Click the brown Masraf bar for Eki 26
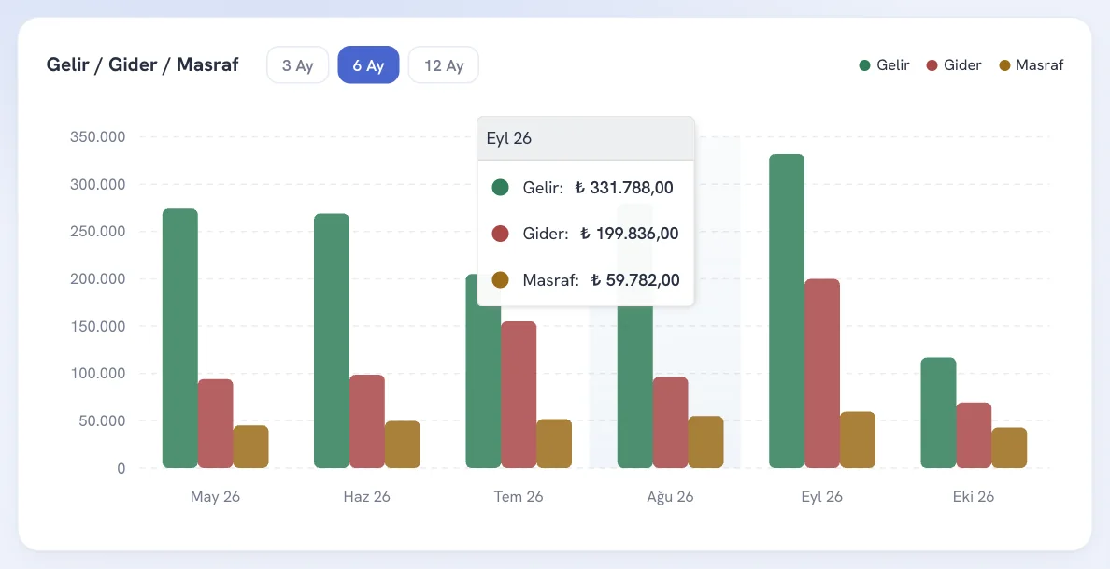 [1009, 448]
